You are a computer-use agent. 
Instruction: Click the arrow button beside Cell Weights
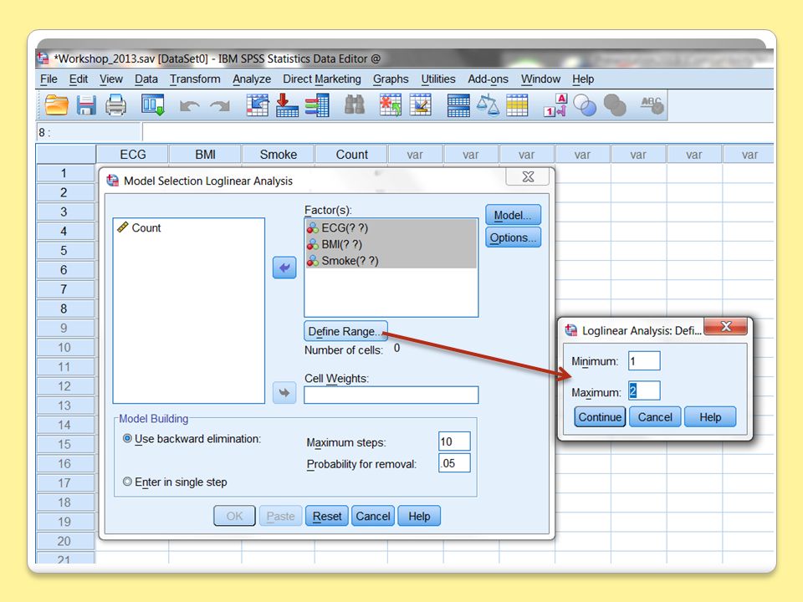point(284,393)
